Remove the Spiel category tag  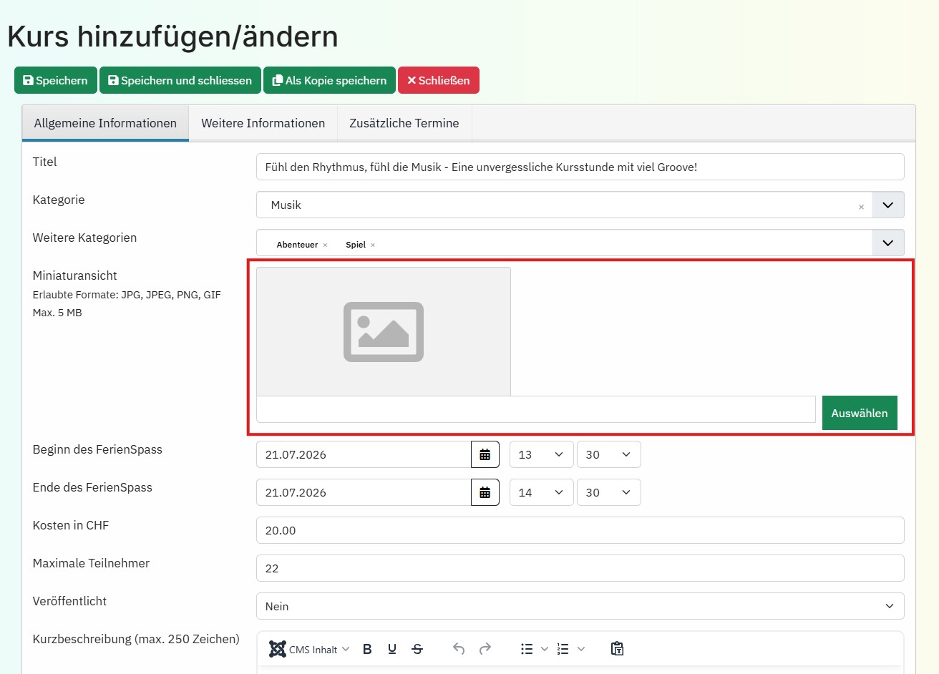373,245
